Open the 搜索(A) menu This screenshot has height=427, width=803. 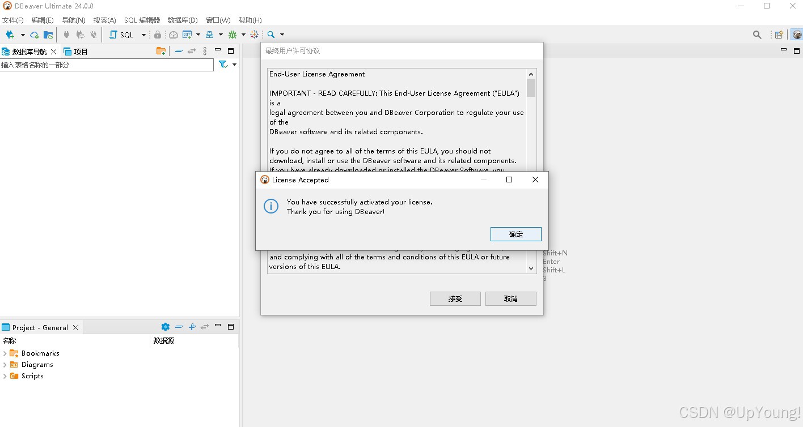point(104,20)
